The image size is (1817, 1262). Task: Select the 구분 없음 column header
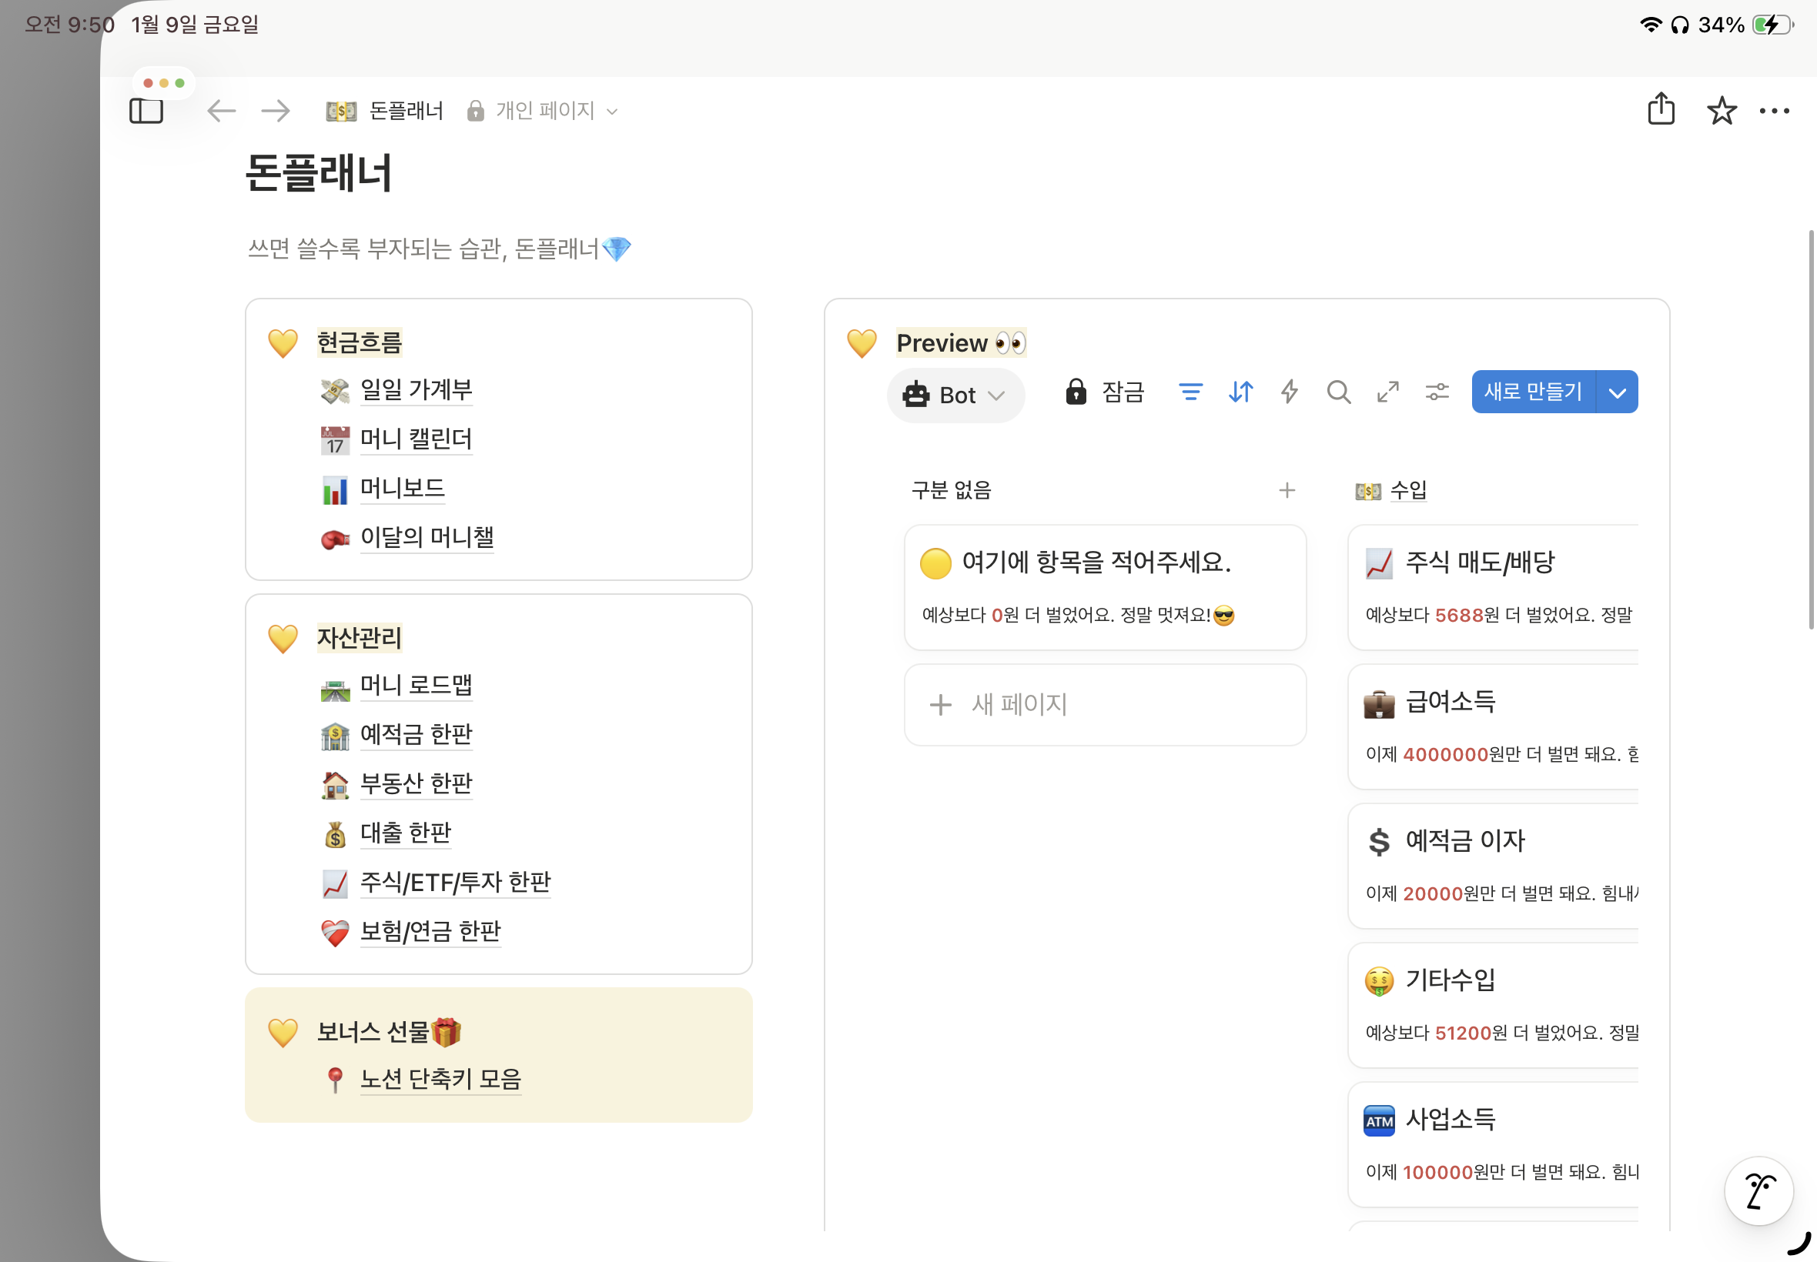click(951, 490)
